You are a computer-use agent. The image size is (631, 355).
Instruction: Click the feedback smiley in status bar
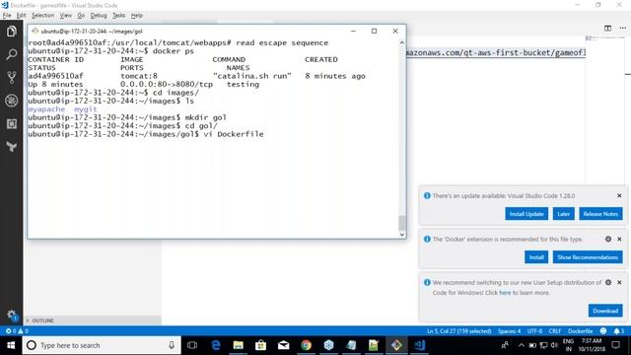coord(602,331)
